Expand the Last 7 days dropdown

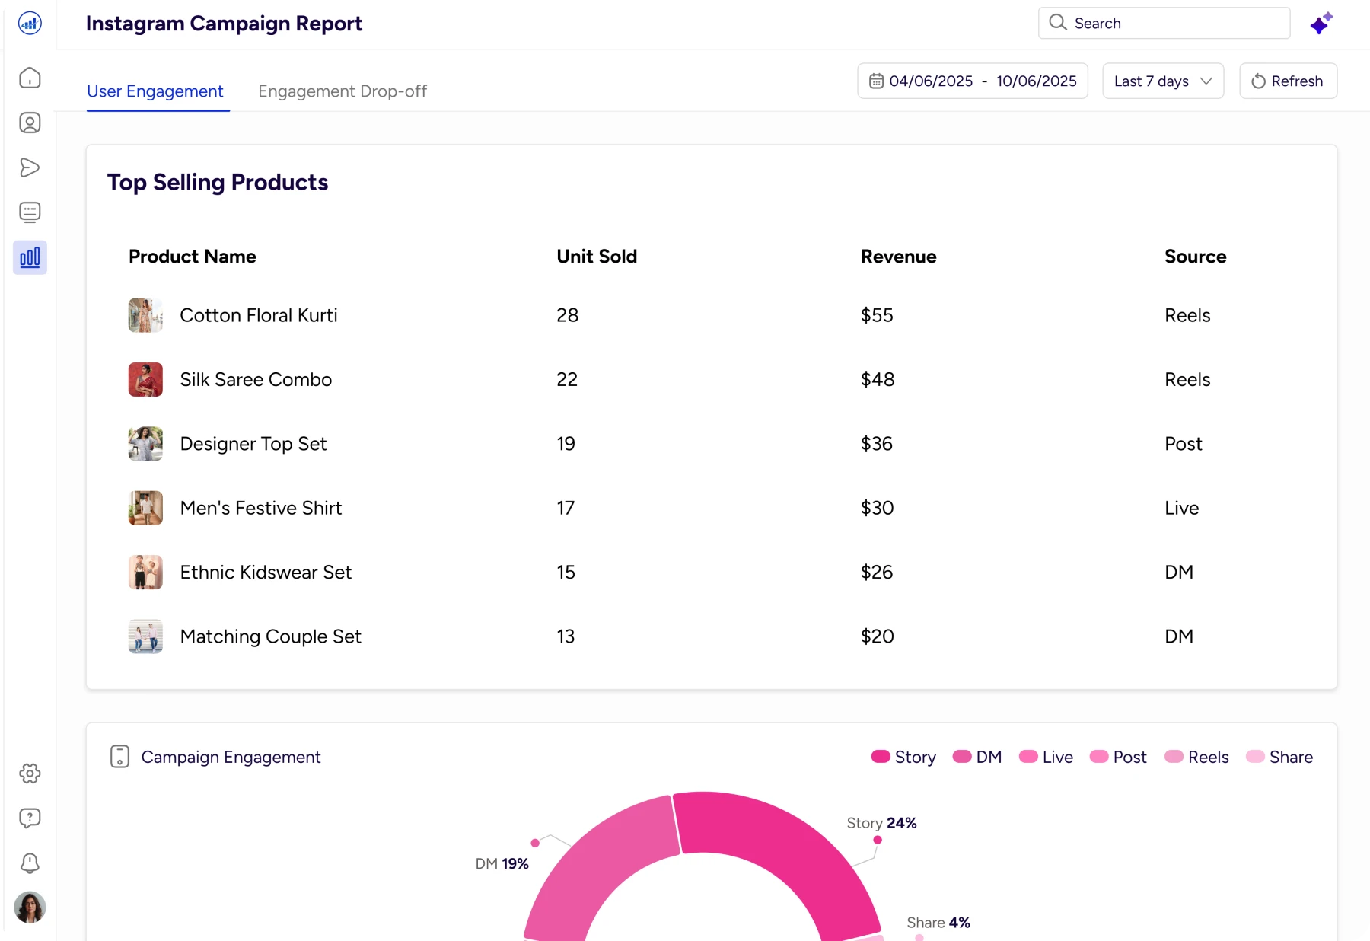[1162, 81]
